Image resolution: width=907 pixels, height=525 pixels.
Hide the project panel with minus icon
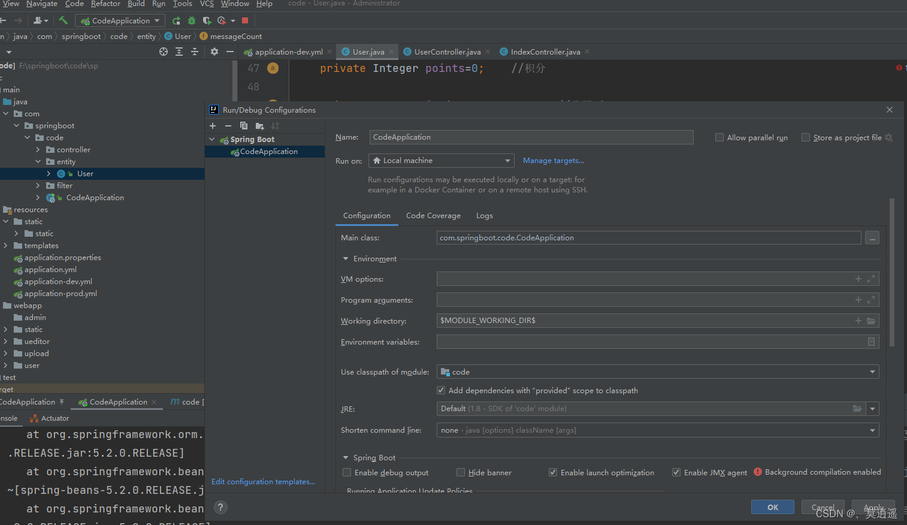tap(230, 52)
